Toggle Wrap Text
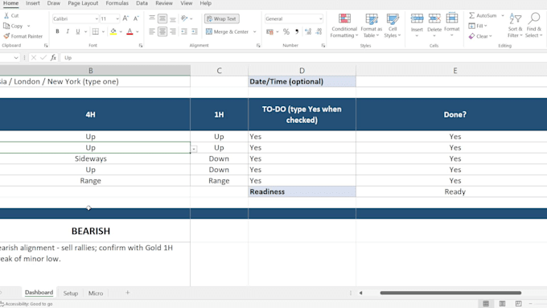This screenshot has height=308, width=547. pyautogui.click(x=222, y=18)
